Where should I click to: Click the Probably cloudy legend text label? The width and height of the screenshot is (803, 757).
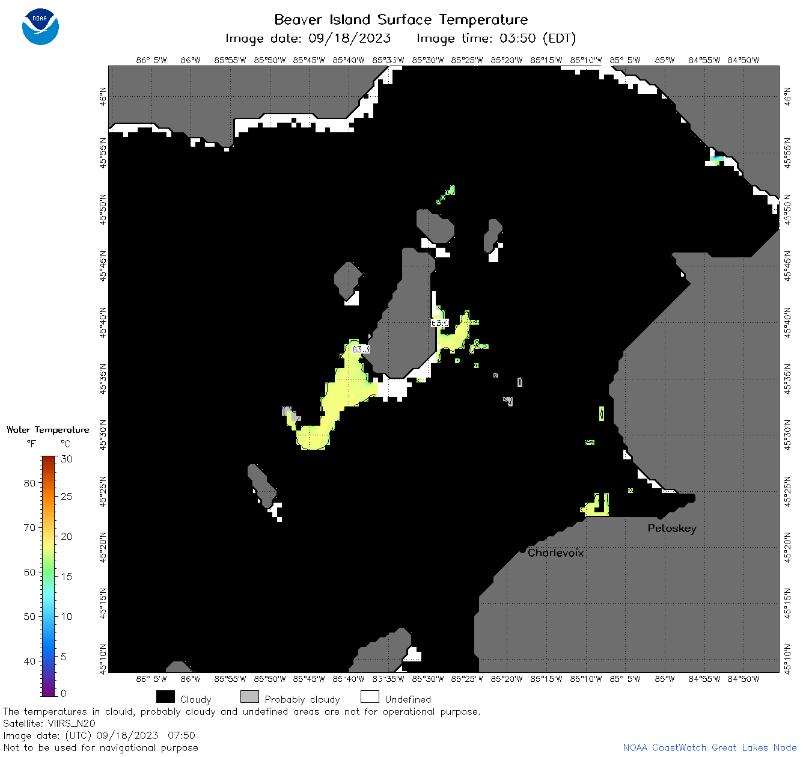coord(302,699)
